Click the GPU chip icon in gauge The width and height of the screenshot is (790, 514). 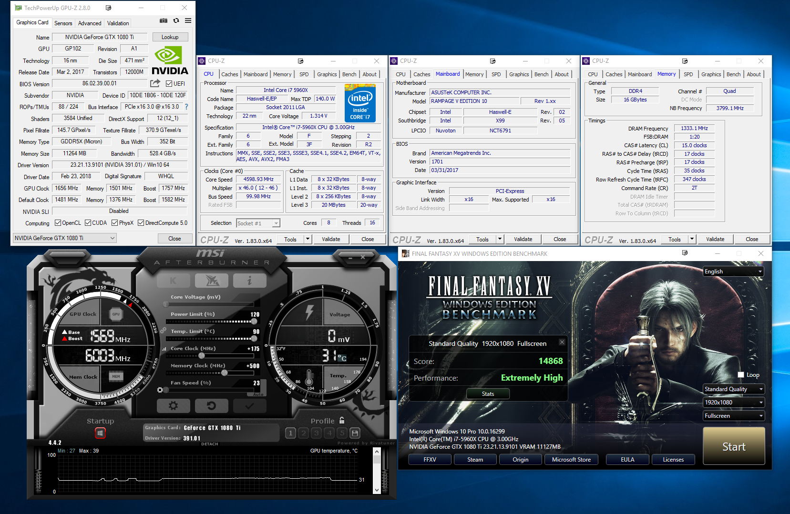pos(116,314)
